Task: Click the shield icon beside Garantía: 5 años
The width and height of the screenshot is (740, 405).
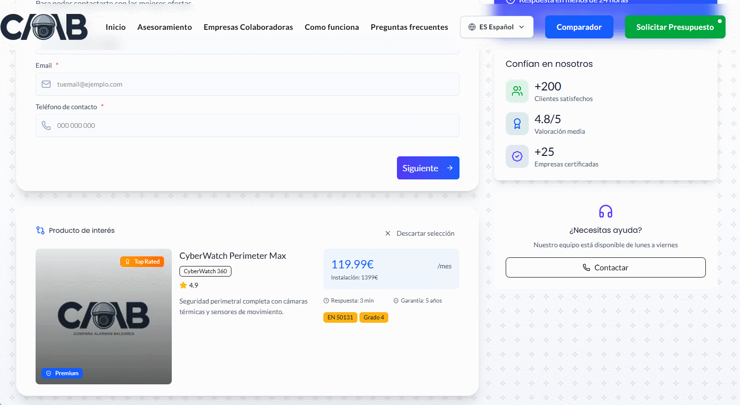Action: pyautogui.click(x=396, y=301)
